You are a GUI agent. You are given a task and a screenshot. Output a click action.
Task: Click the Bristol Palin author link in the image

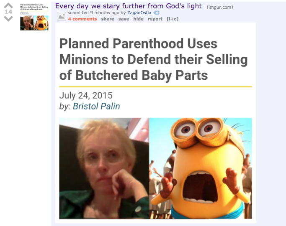pos(96,106)
